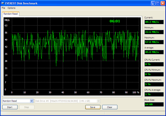Open the Random Read test type dropdown
This screenshot has height=116, width=166.
pos(18,101)
